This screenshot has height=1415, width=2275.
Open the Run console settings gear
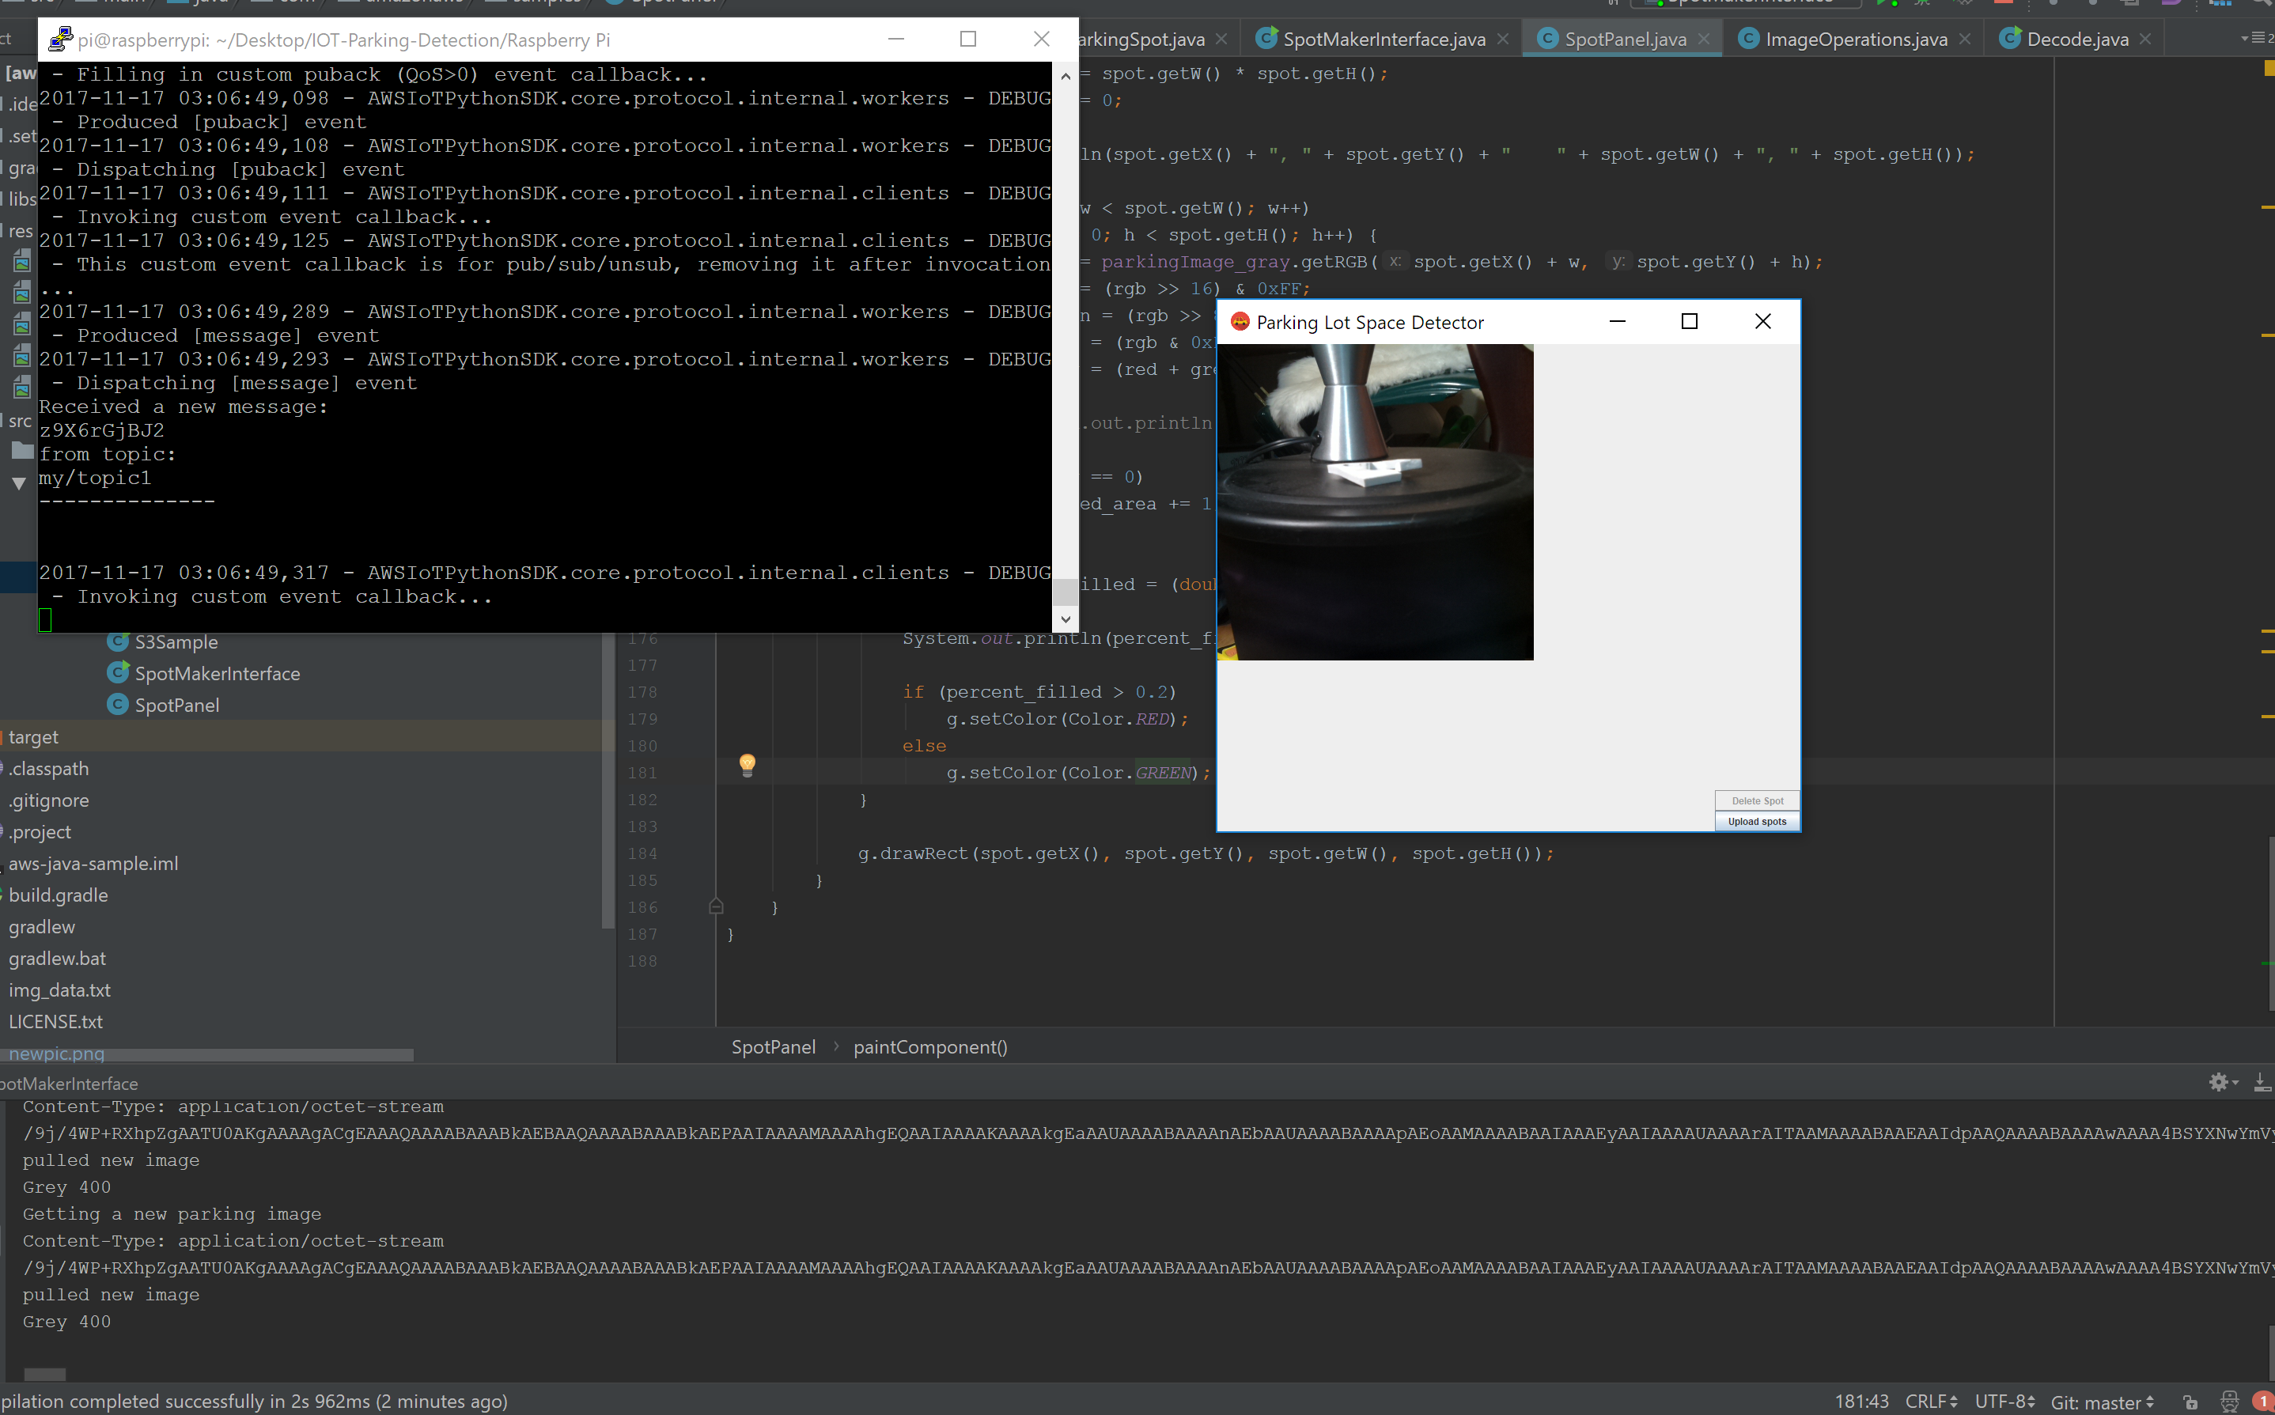(x=2219, y=1082)
